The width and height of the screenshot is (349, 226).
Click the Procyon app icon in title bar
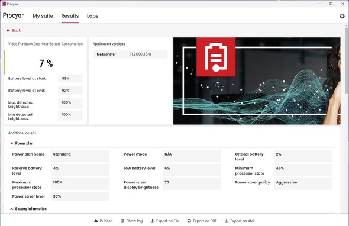(x=4, y=4)
